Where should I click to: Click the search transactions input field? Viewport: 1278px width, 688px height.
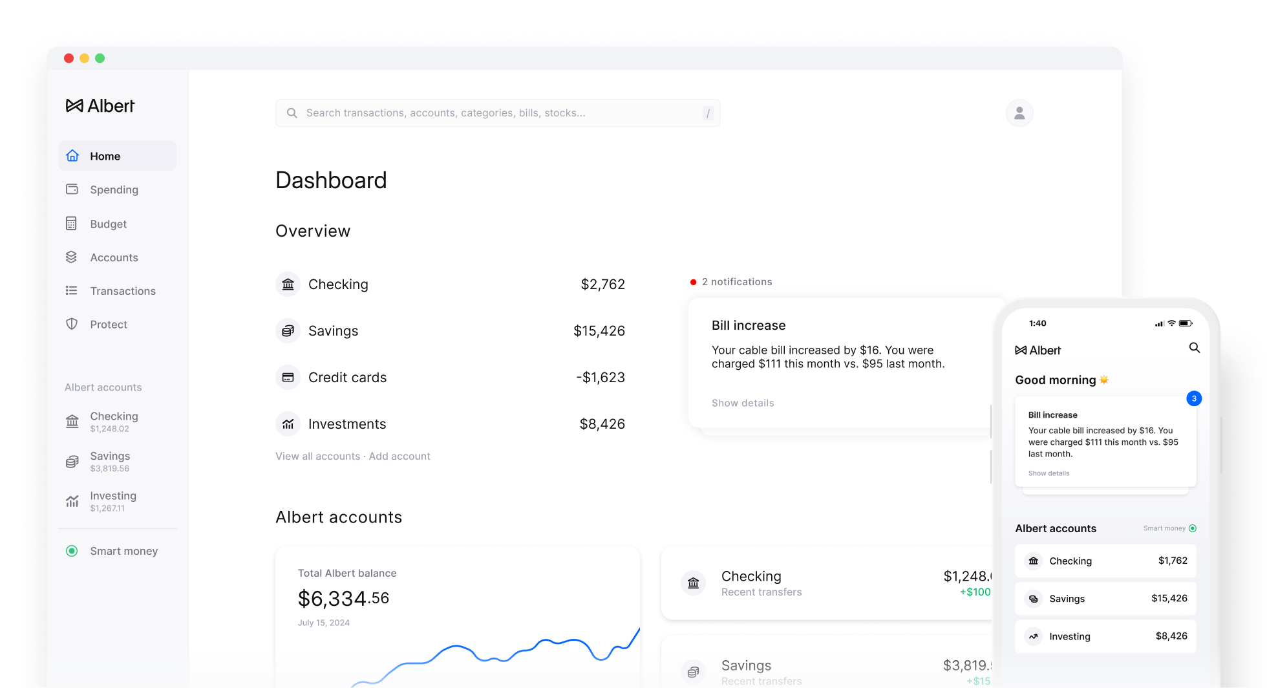[x=498, y=113]
